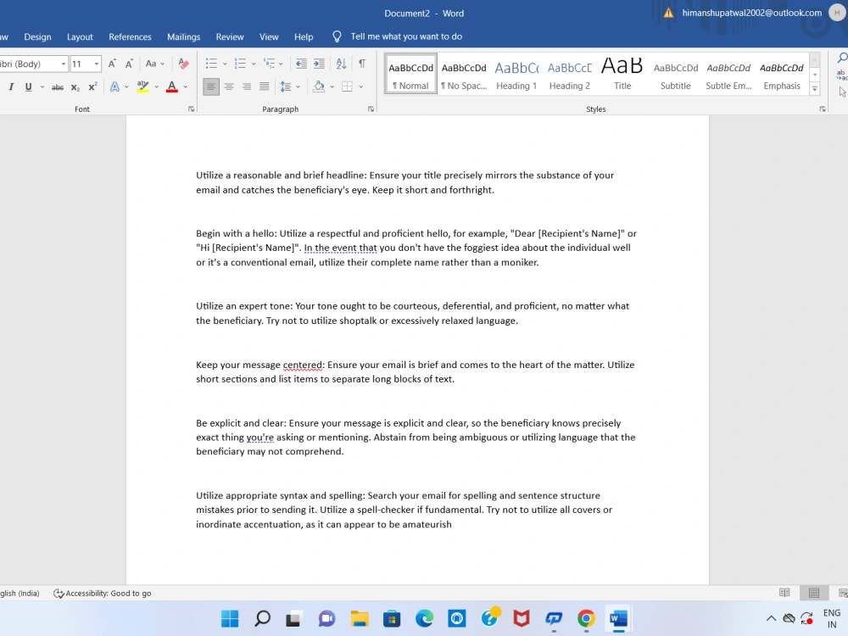
Task: Align text left
Action: pos(211,86)
